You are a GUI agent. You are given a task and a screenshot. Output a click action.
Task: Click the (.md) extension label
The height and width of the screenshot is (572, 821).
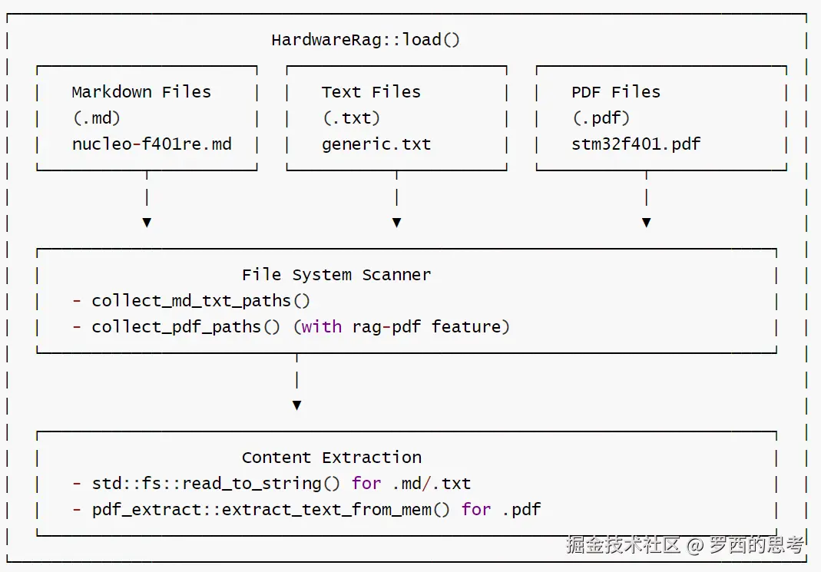point(96,118)
